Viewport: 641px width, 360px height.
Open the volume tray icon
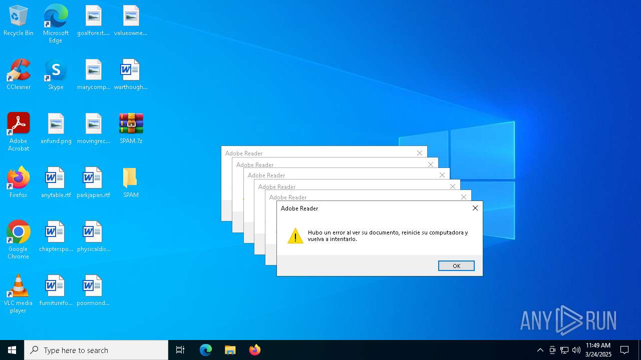coord(576,350)
